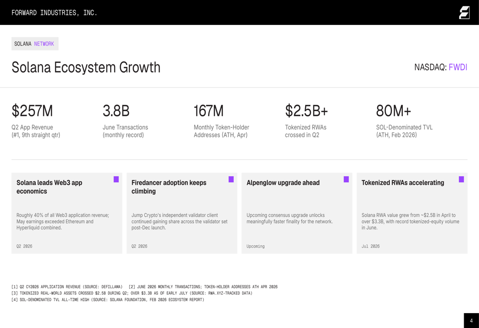Image resolution: width=479 pixels, height=328 pixels.
Task: Click the 80M+ figure
Action: tap(393, 111)
